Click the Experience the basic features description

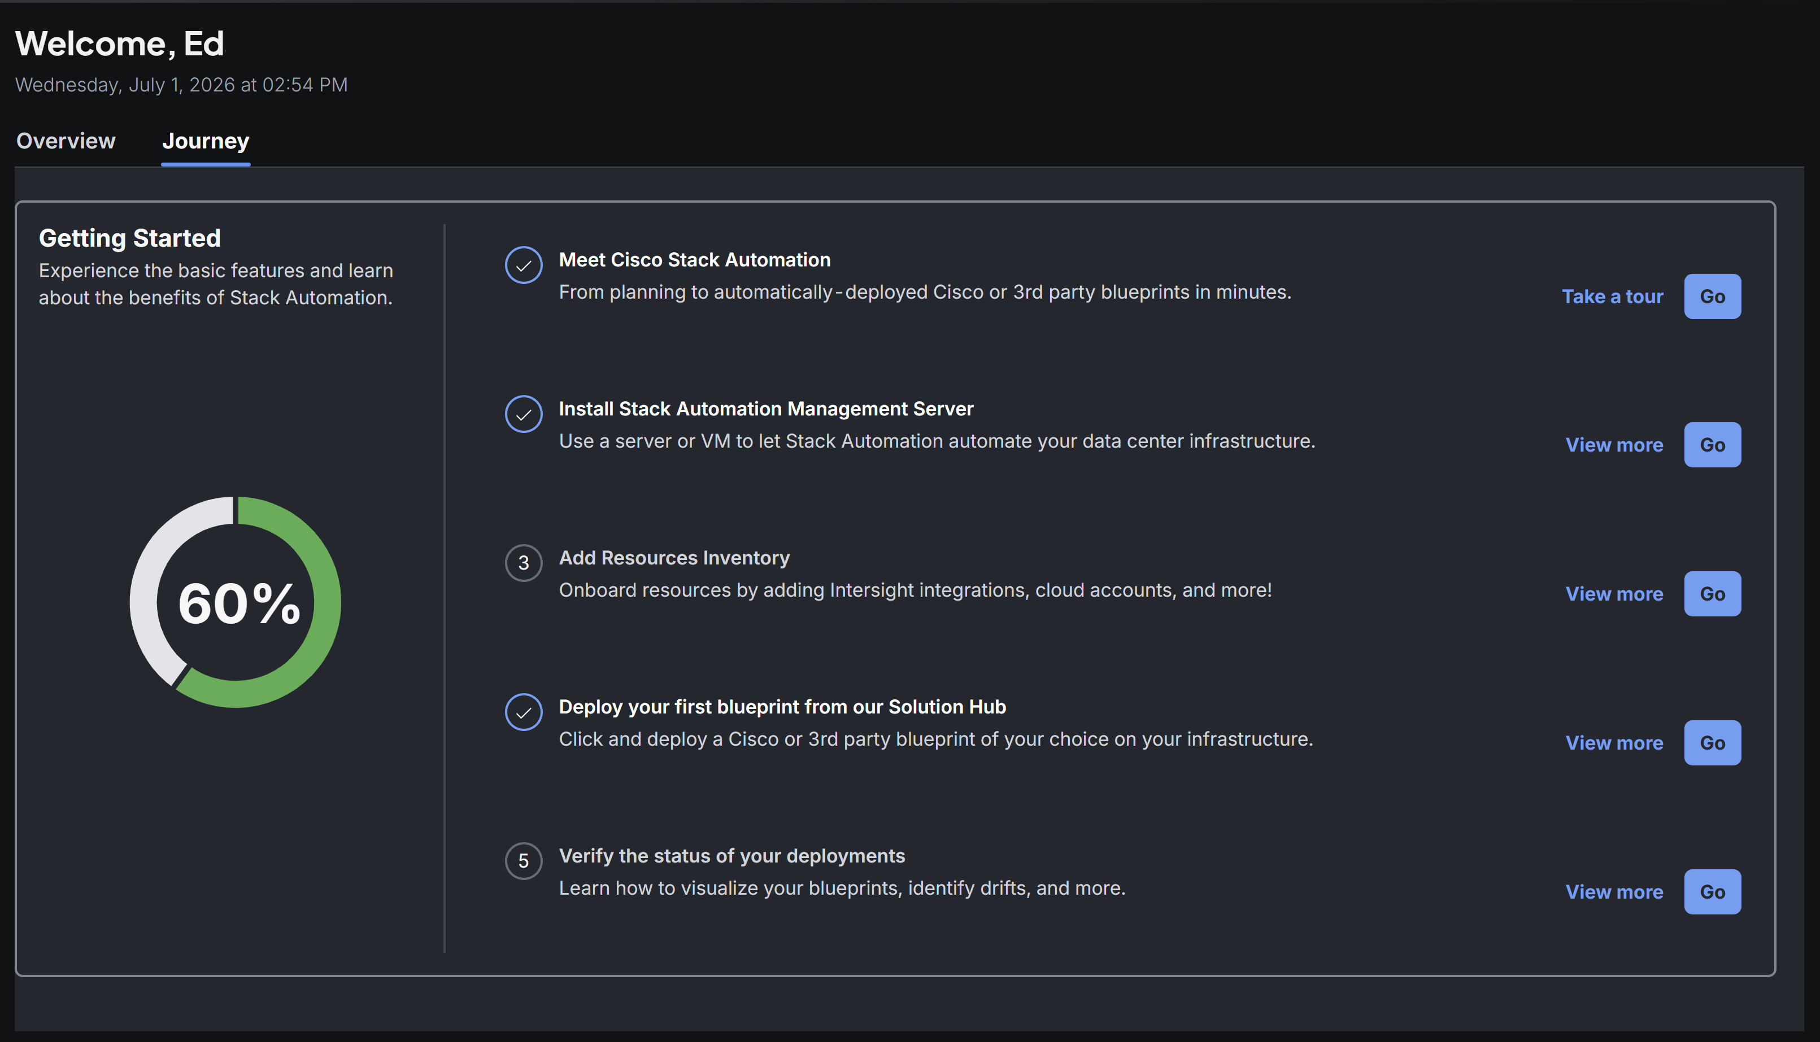(x=216, y=284)
